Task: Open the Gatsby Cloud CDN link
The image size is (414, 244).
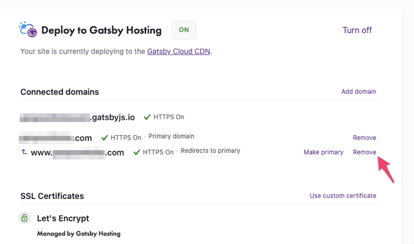Action: click(x=179, y=51)
